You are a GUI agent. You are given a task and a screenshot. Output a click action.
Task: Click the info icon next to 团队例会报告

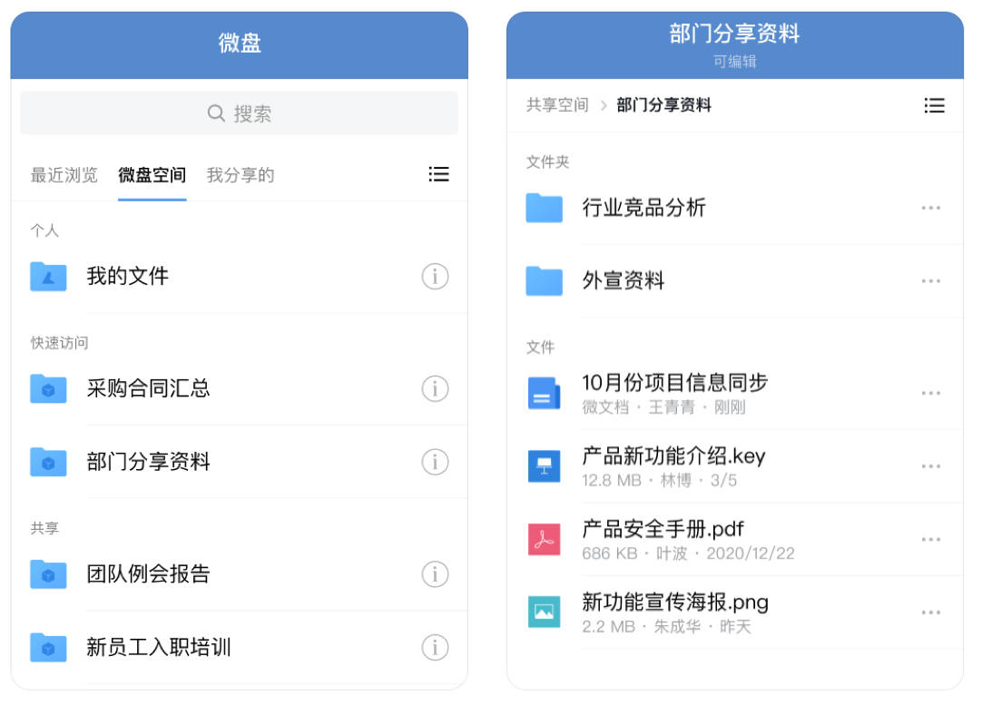435,574
